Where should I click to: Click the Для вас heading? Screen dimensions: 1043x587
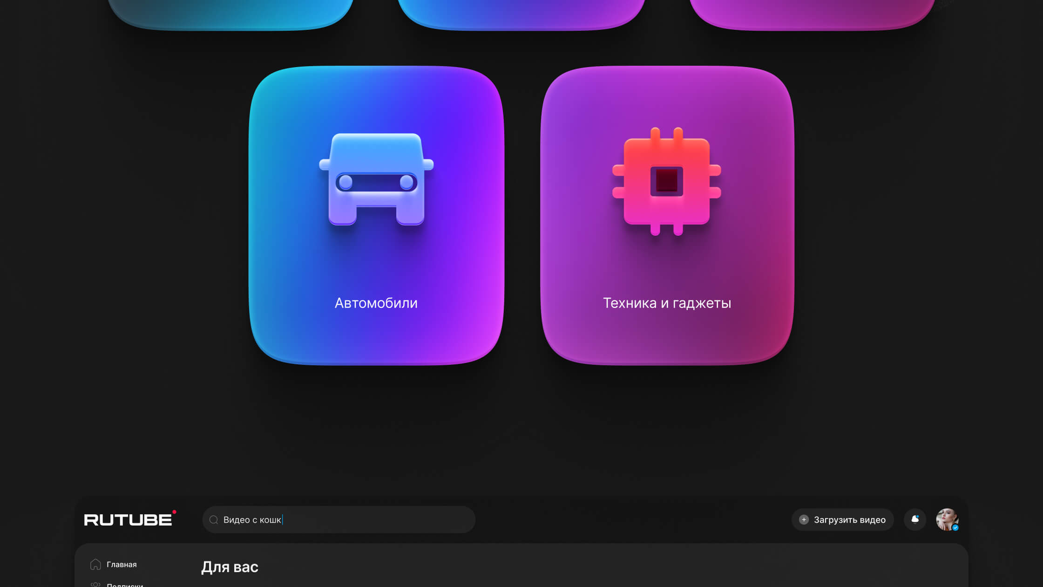click(x=230, y=567)
